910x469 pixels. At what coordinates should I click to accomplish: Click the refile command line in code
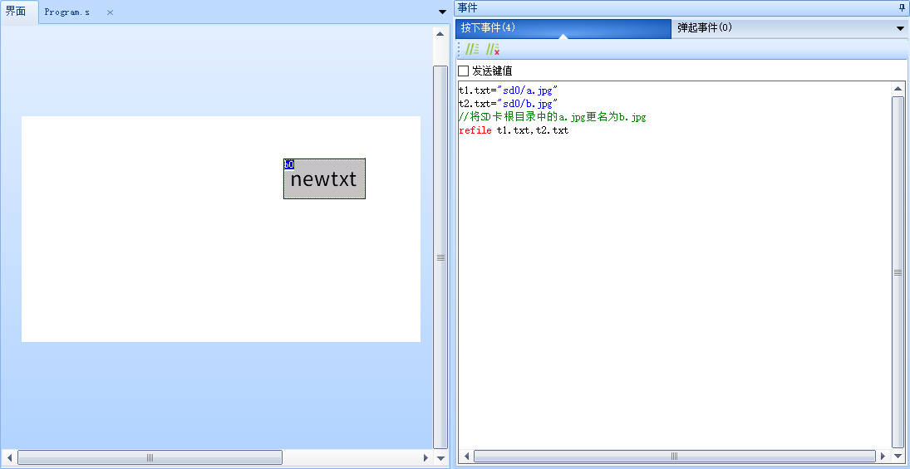click(514, 131)
